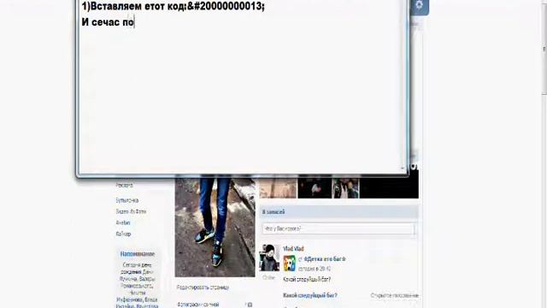Open the third sidebar app link above Аватан
The height and width of the screenshot is (308, 547).
point(131,211)
